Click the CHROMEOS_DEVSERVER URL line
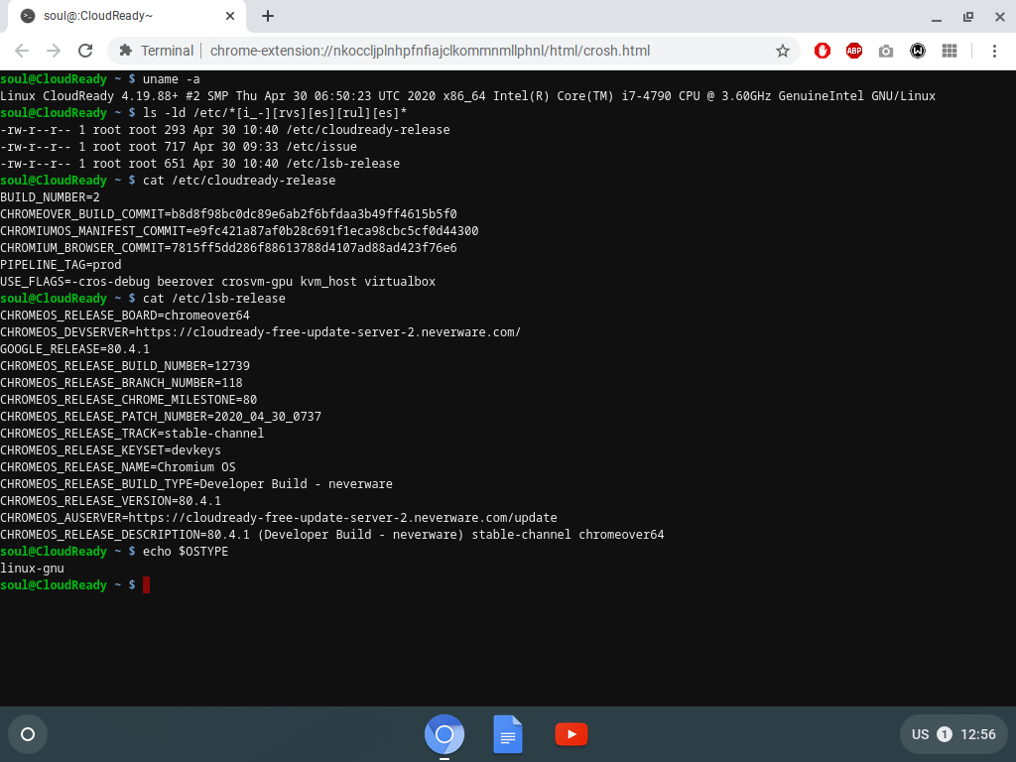The width and height of the screenshot is (1016, 762). [261, 331]
